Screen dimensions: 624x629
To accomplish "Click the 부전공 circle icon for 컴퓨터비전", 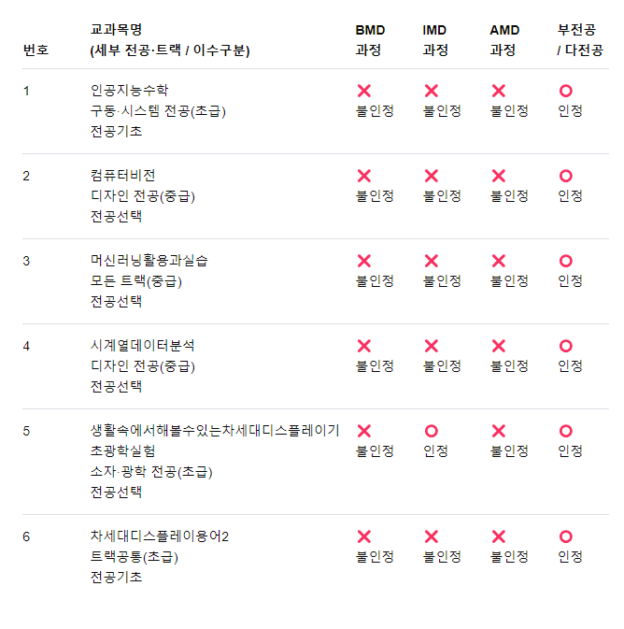I will pos(565,176).
